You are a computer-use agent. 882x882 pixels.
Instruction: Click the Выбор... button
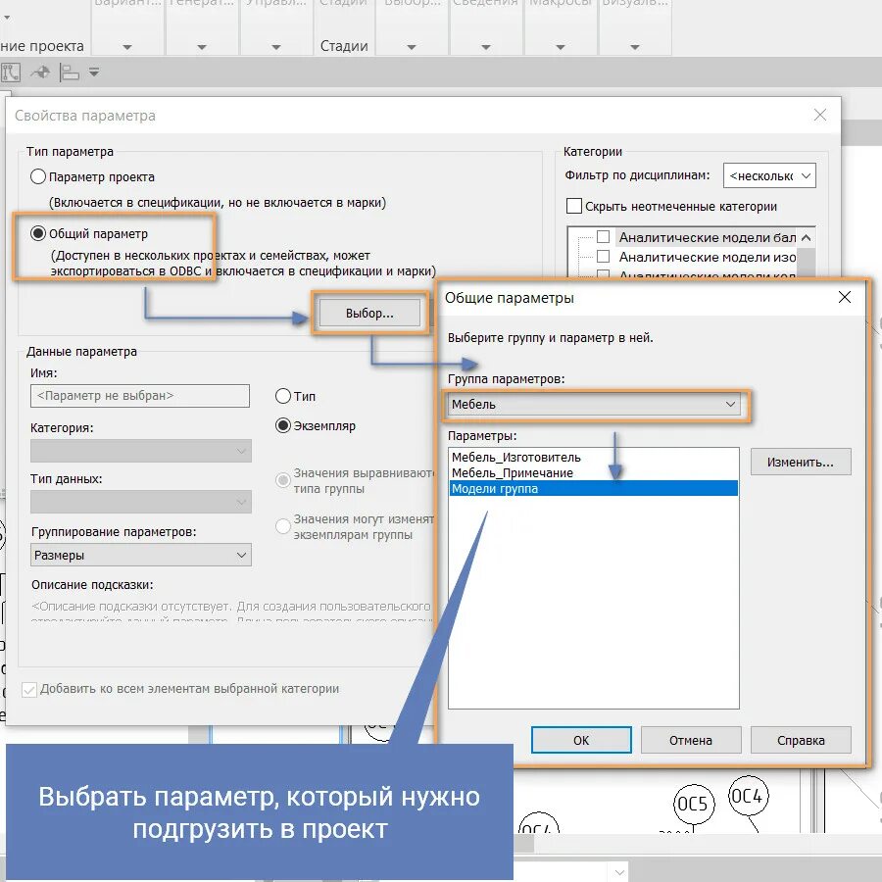click(369, 313)
